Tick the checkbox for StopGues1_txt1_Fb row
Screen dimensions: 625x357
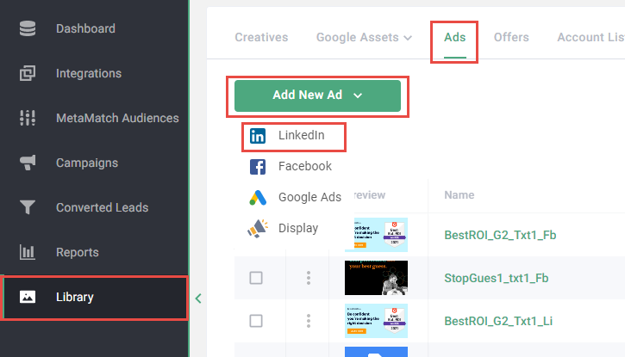tap(255, 278)
